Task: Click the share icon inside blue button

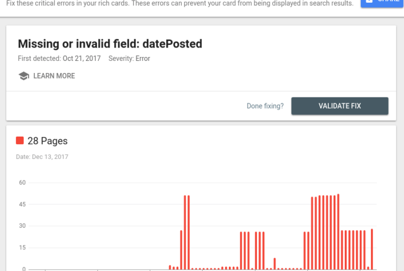Action: point(369,1)
